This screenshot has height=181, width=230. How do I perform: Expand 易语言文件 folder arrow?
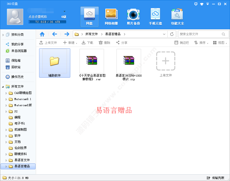click(x=6, y=160)
